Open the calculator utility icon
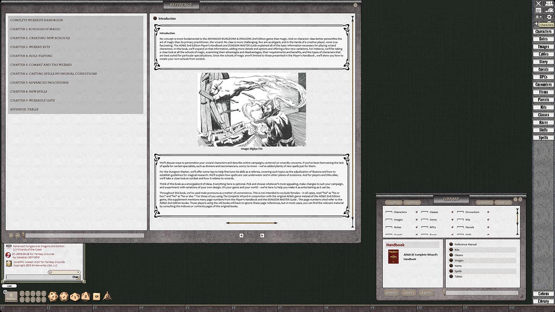The image size is (555, 312). 538,10
